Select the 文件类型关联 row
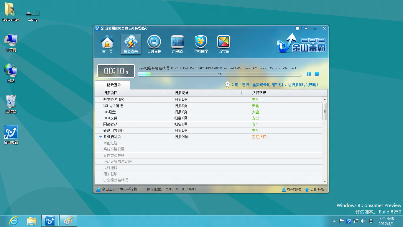Screen dimensions: 403x227 click(208, 155)
